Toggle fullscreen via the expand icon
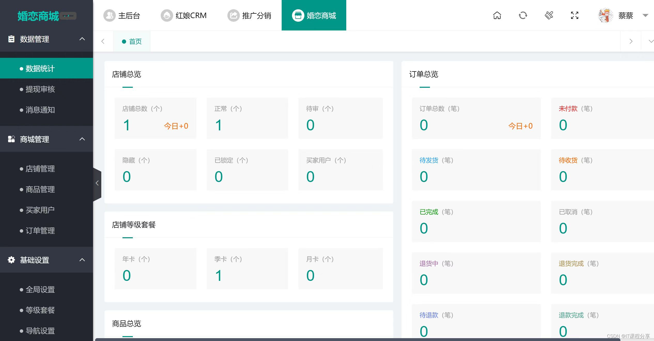This screenshot has width=654, height=341. tap(574, 15)
